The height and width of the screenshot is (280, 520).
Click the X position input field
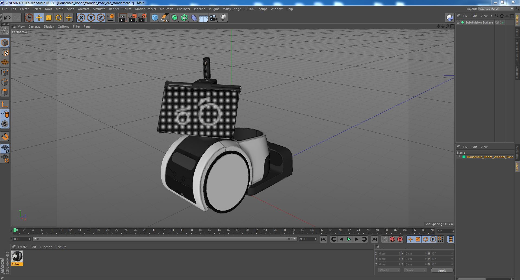click(x=389, y=253)
